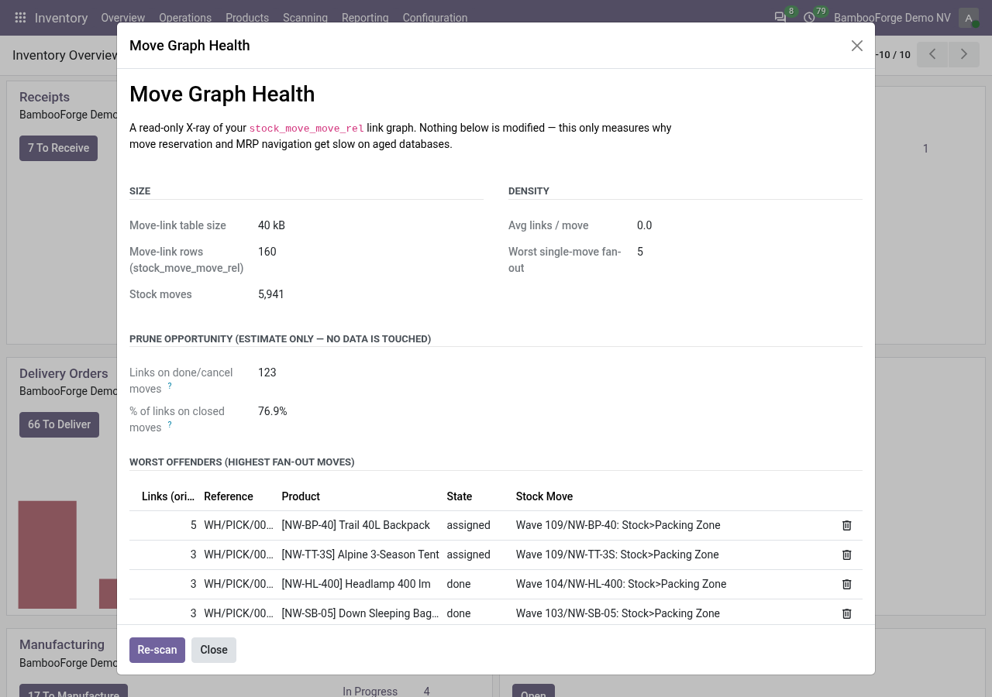Open the Operations menu
The height and width of the screenshot is (697, 992).
point(185,17)
